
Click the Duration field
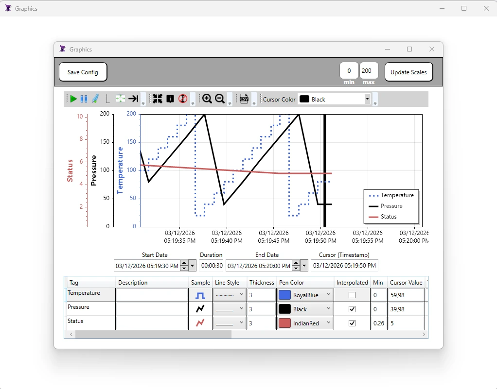point(212,266)
